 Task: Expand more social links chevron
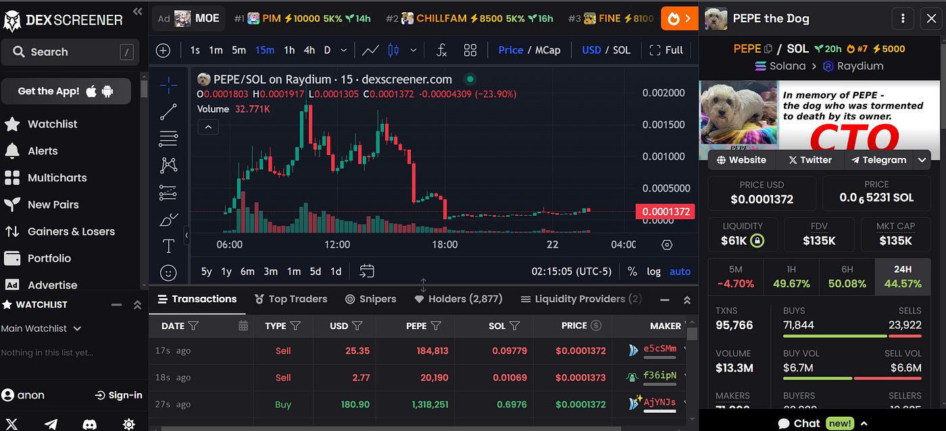tap(922, 160)
